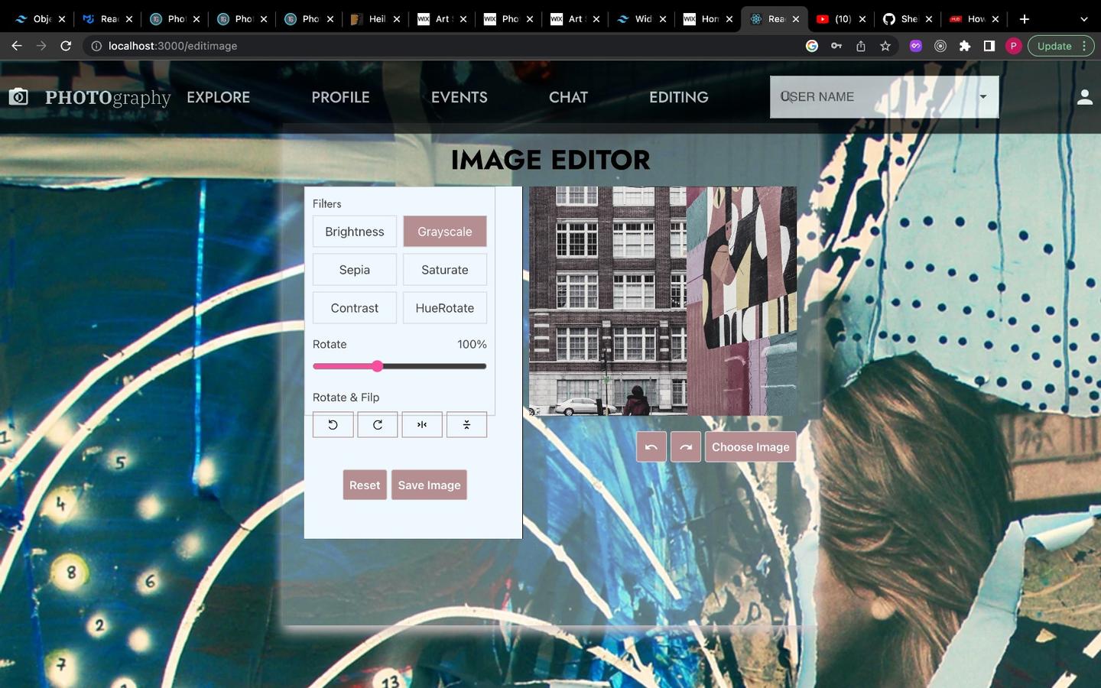Click the Reset button
The height and width of the screenshot is (688, 1101).
coord(365,485)
